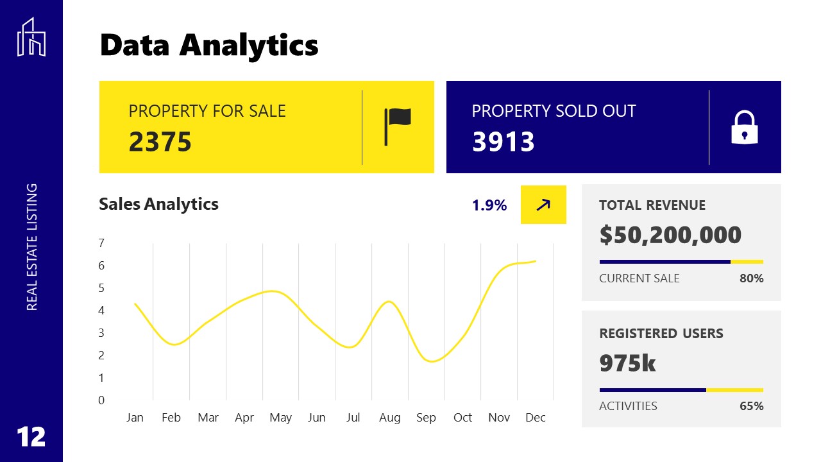
Task: Click the Current Sale progress bar
Action: pos(681,262)
